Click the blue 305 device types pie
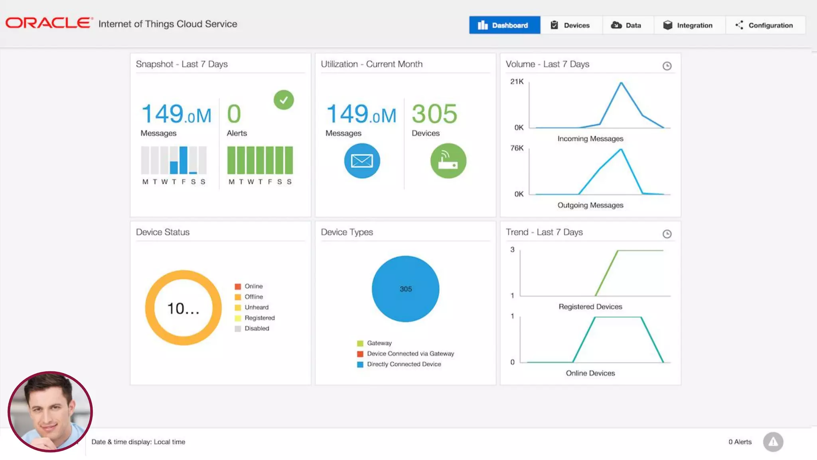This screenshot has width=817, height=460. [405, 289]
